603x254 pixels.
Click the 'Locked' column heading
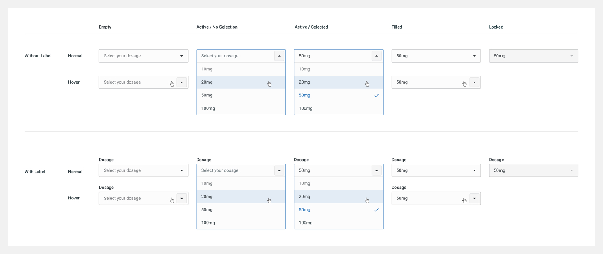click(x=496, y=27)
